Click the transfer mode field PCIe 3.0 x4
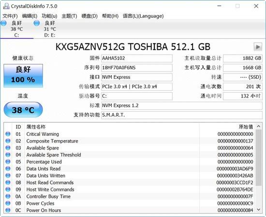This screenshot has height=217, width=266. click(x=137, y=87)
